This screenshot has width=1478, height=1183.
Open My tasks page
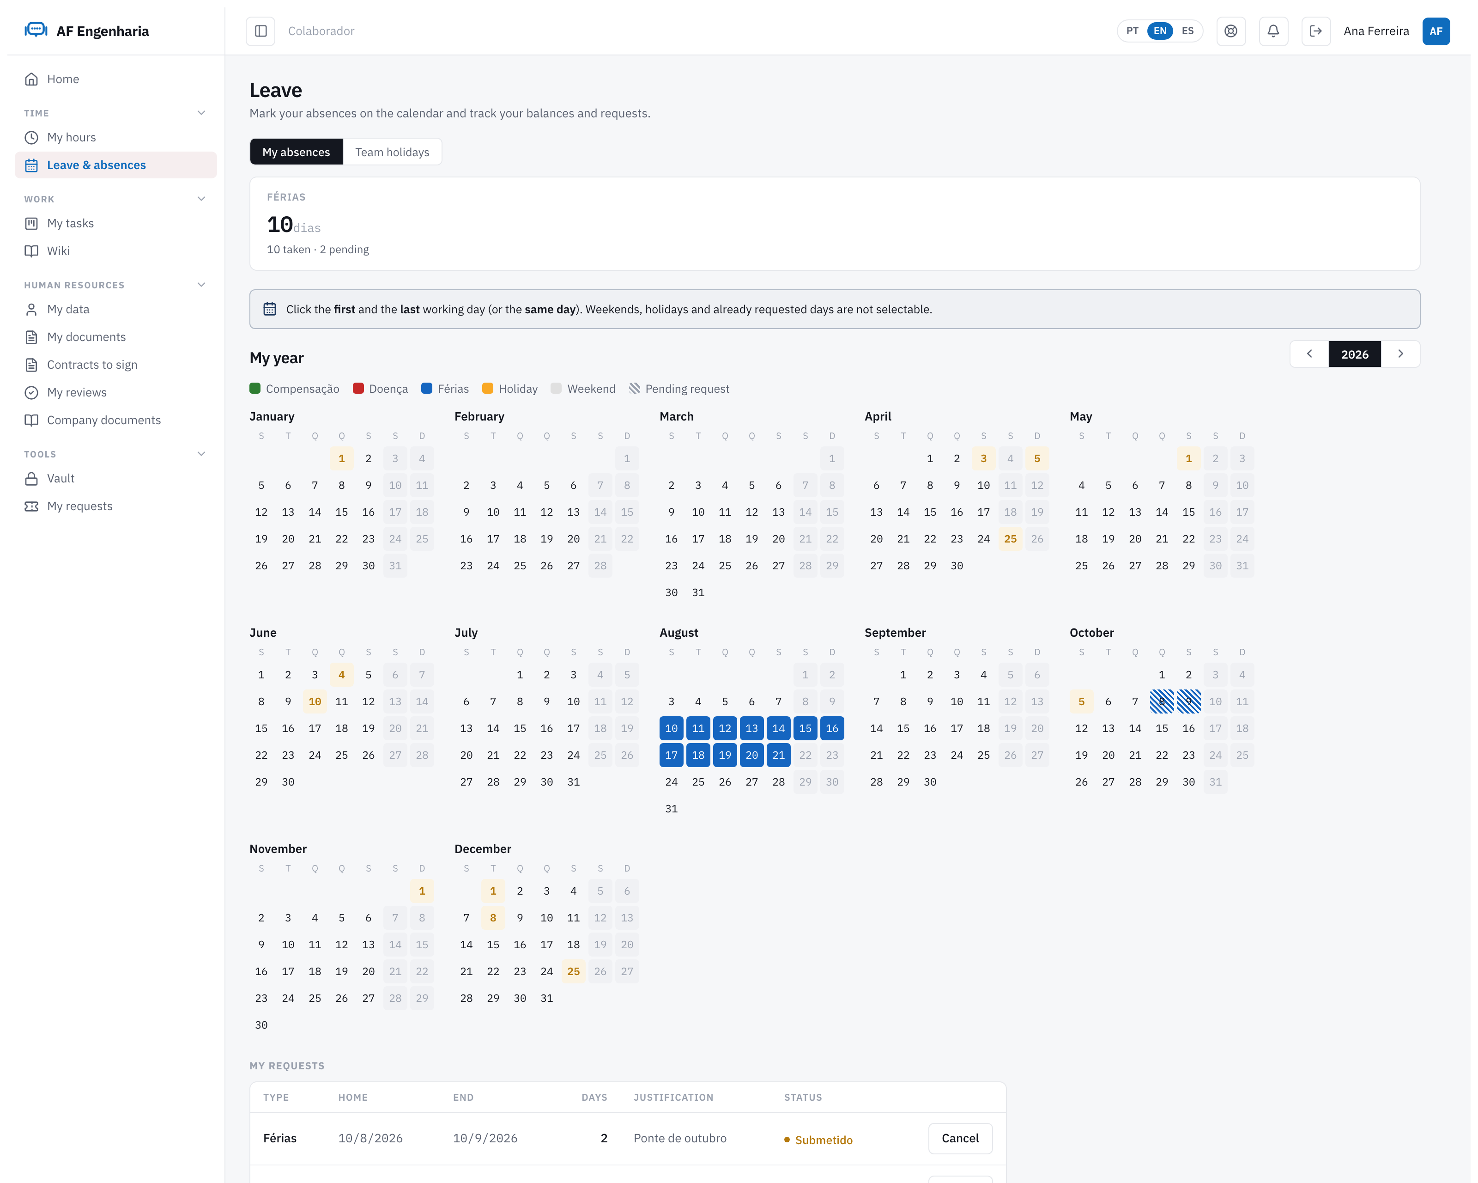point(116,224)
